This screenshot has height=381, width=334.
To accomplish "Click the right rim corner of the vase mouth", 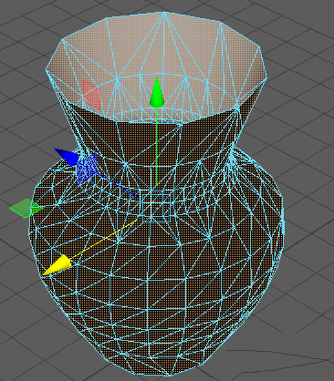I will (x=266, y=77).
